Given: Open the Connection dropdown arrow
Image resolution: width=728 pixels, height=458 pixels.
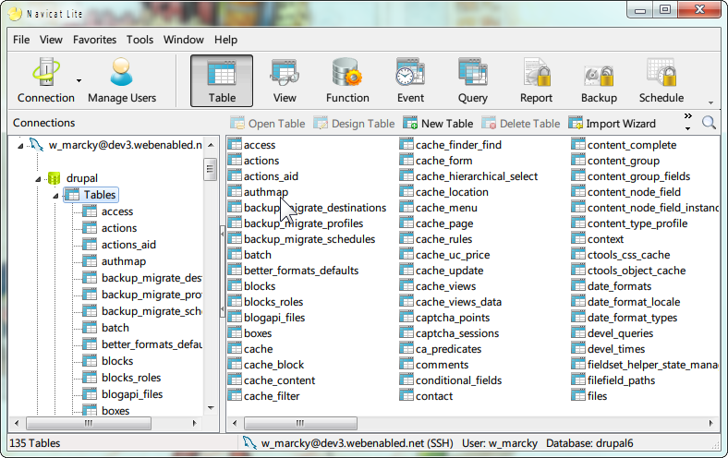Looking at the screenshot, I should point(79,80).
